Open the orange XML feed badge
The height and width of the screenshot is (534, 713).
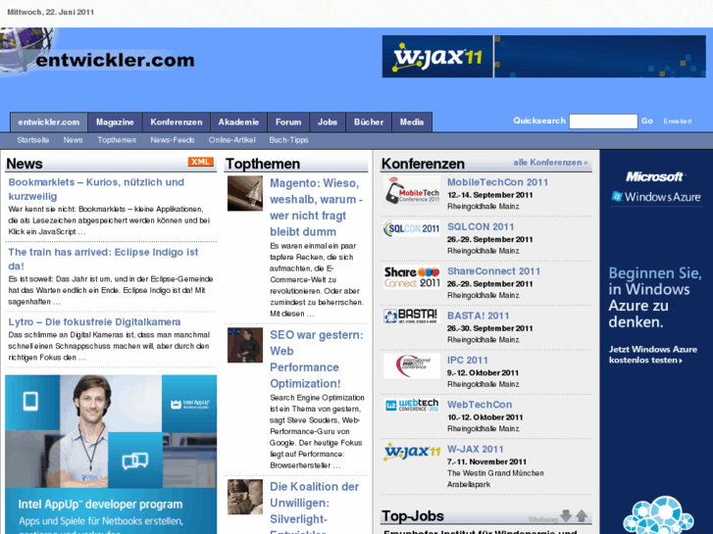click(x=200, y=162)
